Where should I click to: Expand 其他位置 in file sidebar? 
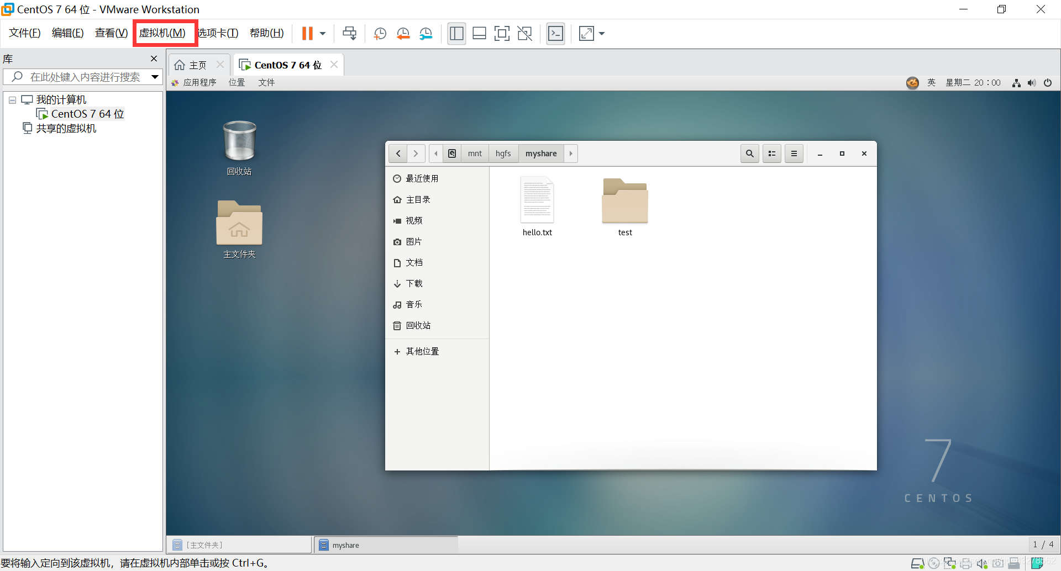pyautogui.click(x=437, y=351)
